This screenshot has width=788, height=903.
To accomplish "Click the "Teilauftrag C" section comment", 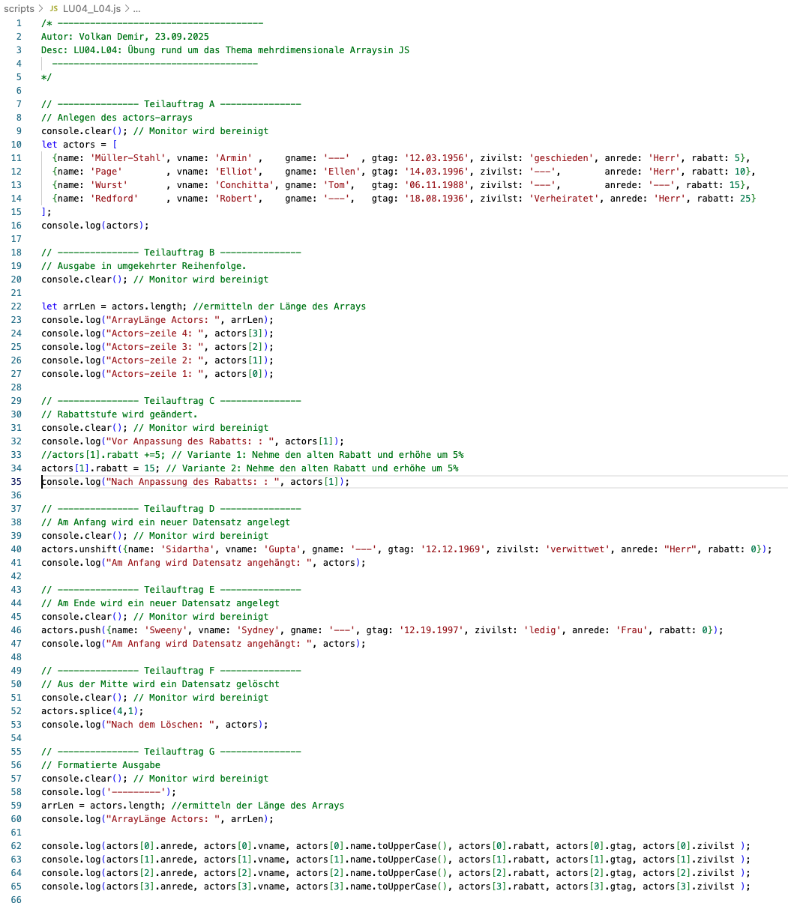I will [171, 401].
